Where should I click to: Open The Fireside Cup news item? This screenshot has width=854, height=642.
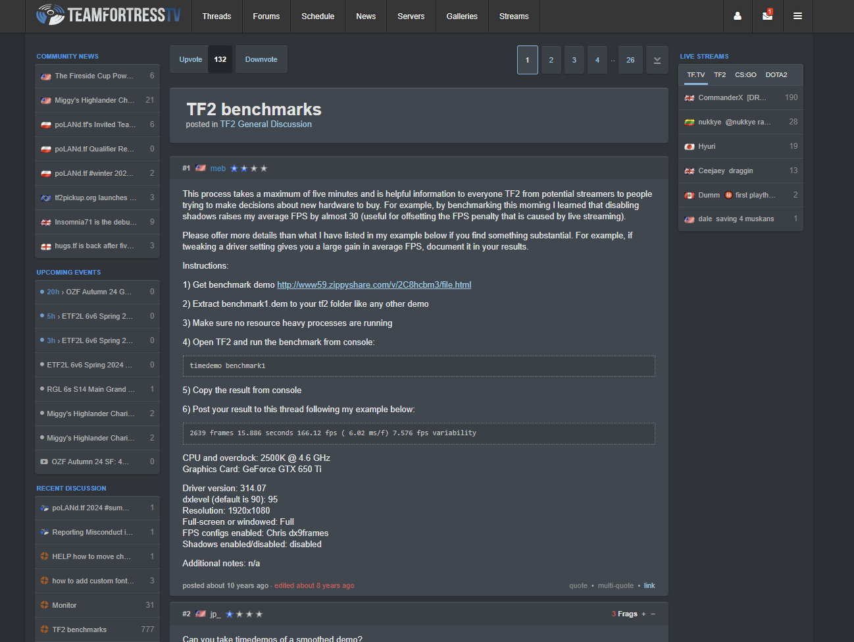[97, 76]
